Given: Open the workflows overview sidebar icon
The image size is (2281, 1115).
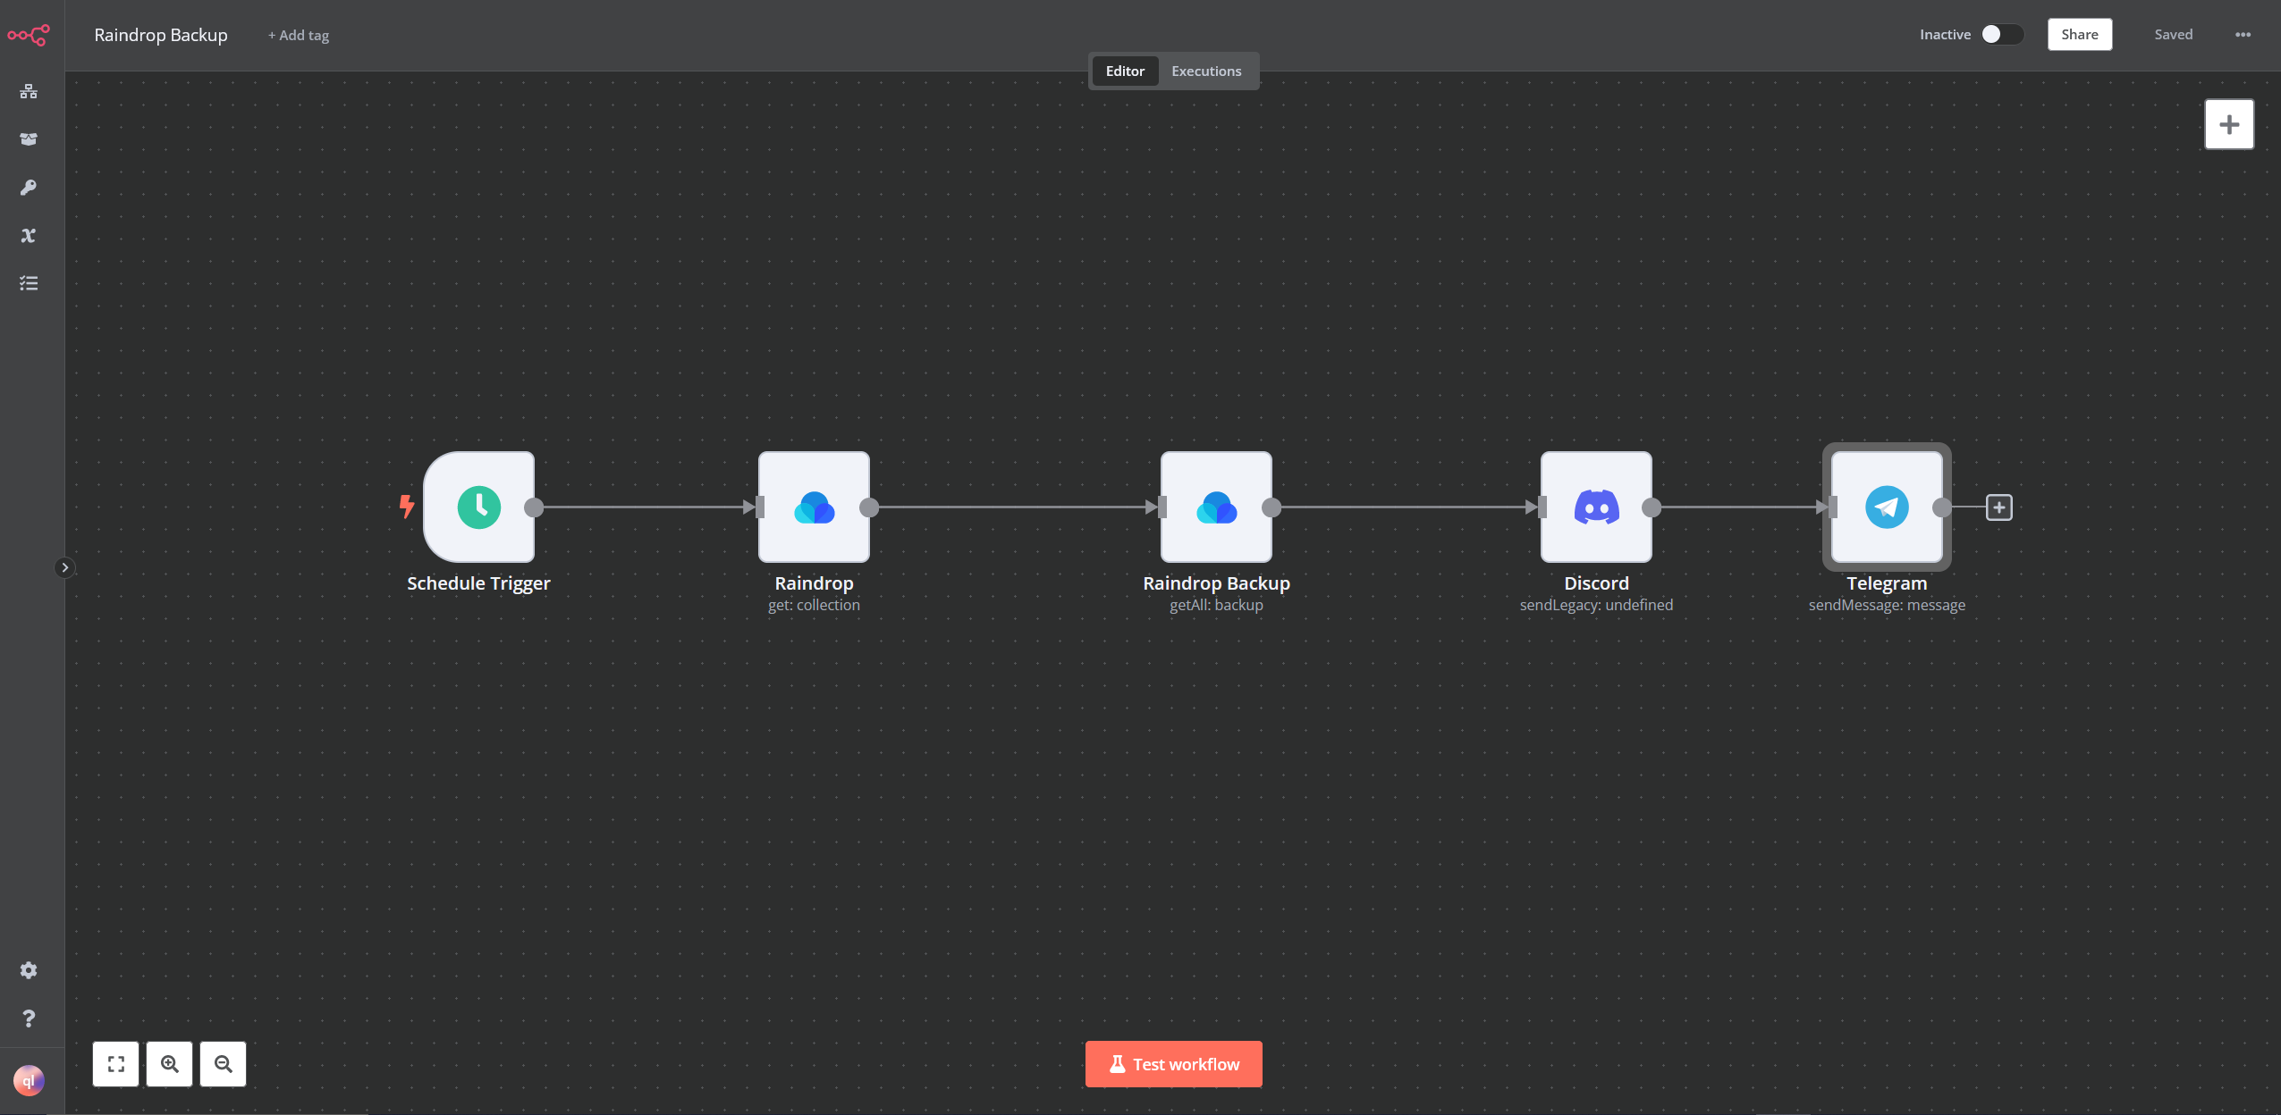Looking at the screenshot, I should click(x=29, y=91).
